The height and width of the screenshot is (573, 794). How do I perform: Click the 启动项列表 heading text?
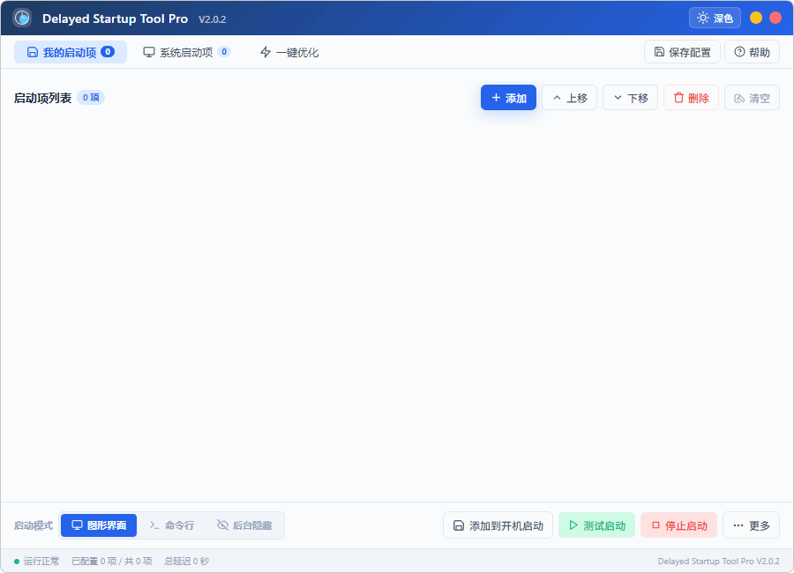(x=42, y=98)
